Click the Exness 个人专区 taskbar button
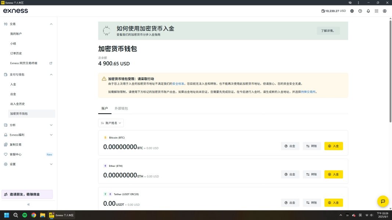Viewport: 392px width, 220px height. pos(61,215)
